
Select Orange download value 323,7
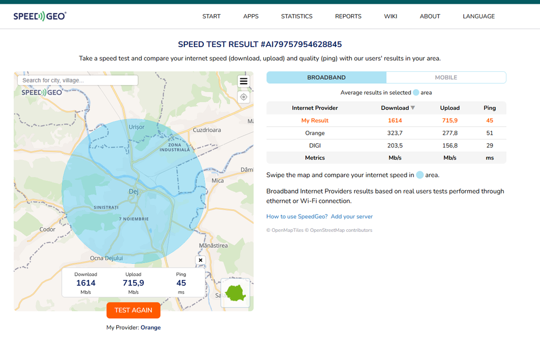(x=395, y=133)
